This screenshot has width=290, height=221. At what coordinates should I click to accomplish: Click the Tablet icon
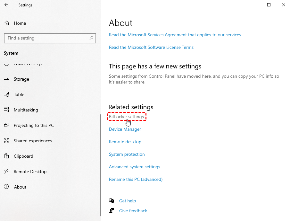pos(6,94)
